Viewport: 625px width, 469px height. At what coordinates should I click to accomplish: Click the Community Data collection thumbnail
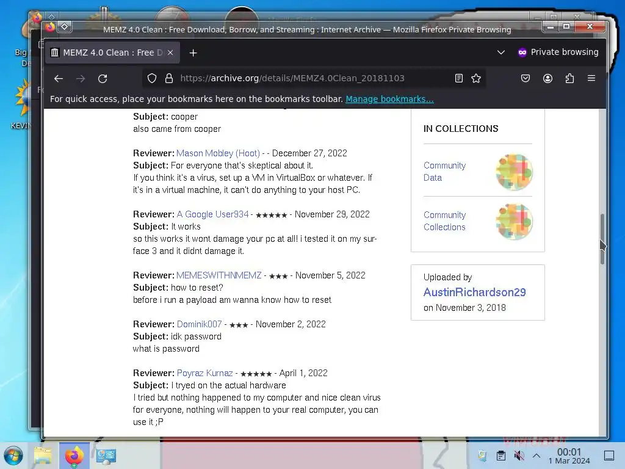[514, 172]
